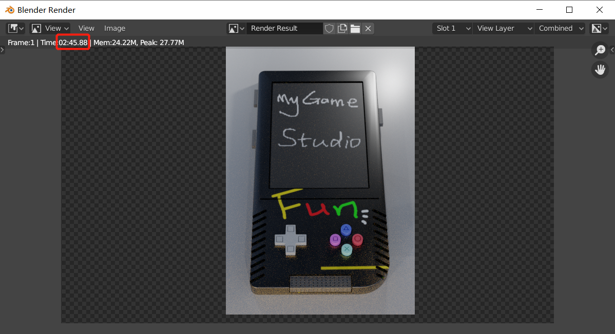This screenshot has width=615, height=334.
Task: Expand the left toolbar with the arrow
Action: point(3,50)
